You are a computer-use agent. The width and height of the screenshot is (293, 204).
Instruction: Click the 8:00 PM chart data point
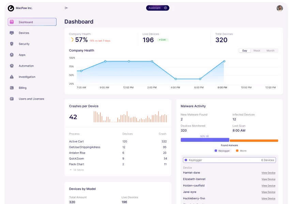click(224, 61)
